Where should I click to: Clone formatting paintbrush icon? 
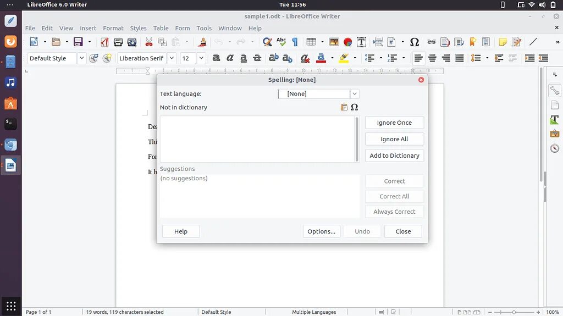(x=202, y=42)
